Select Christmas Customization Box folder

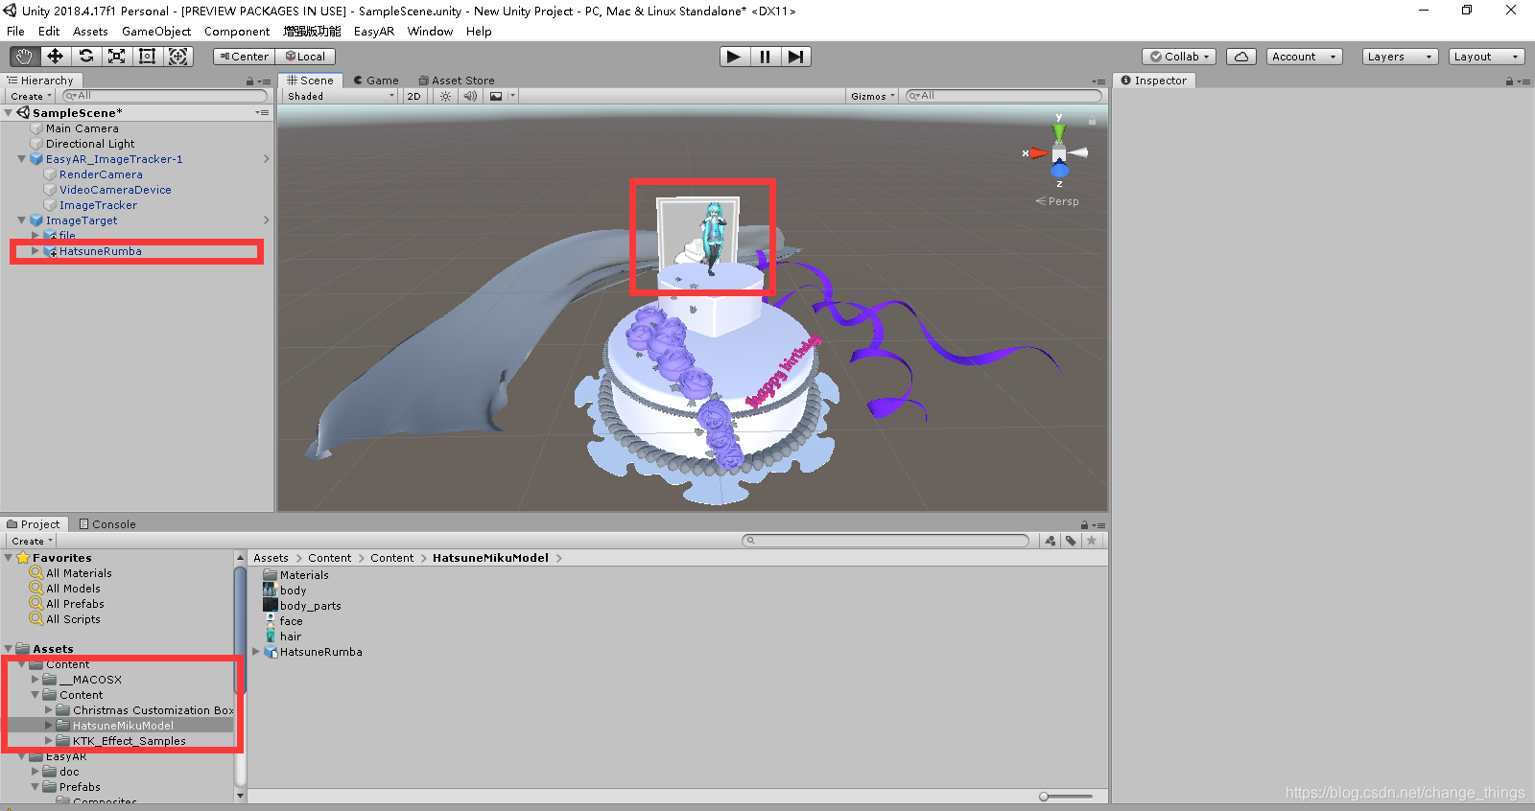click(x=153, y=710)
